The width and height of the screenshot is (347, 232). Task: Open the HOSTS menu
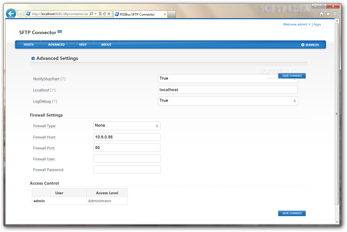click(29, 45)
